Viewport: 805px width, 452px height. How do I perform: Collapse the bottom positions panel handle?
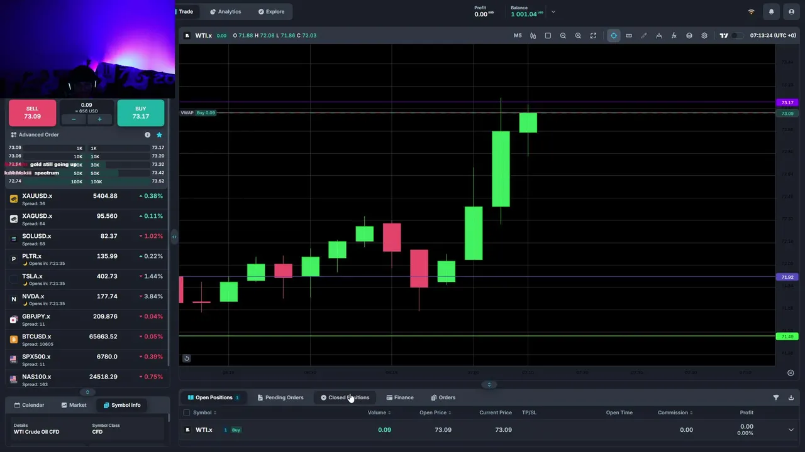tap(489, 385)
